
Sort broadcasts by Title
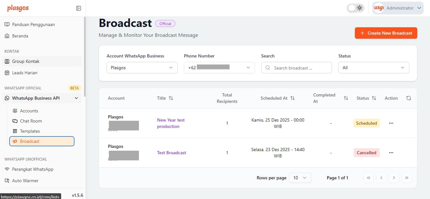171,98
